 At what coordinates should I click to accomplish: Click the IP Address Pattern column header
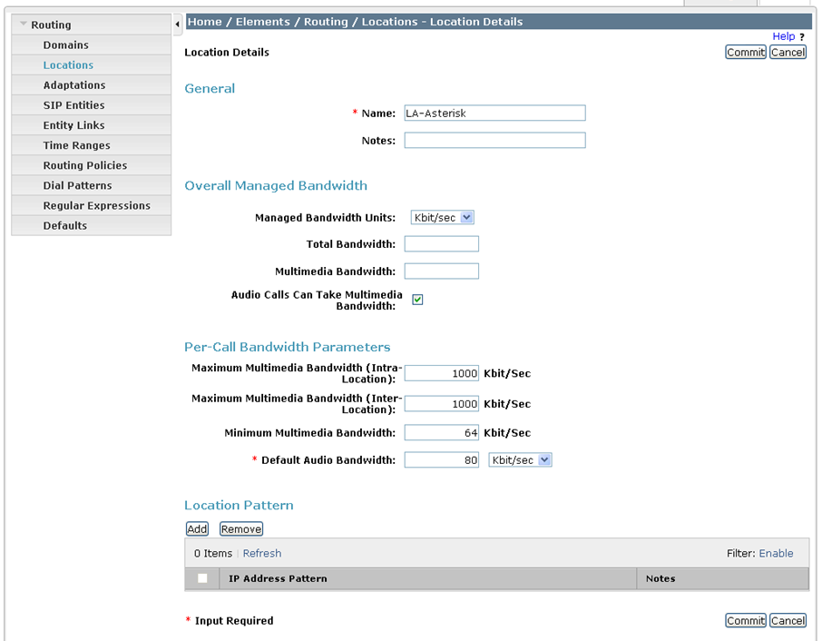(x=278, y=578)
